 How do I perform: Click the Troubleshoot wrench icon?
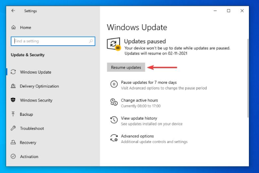click(13, 128)
